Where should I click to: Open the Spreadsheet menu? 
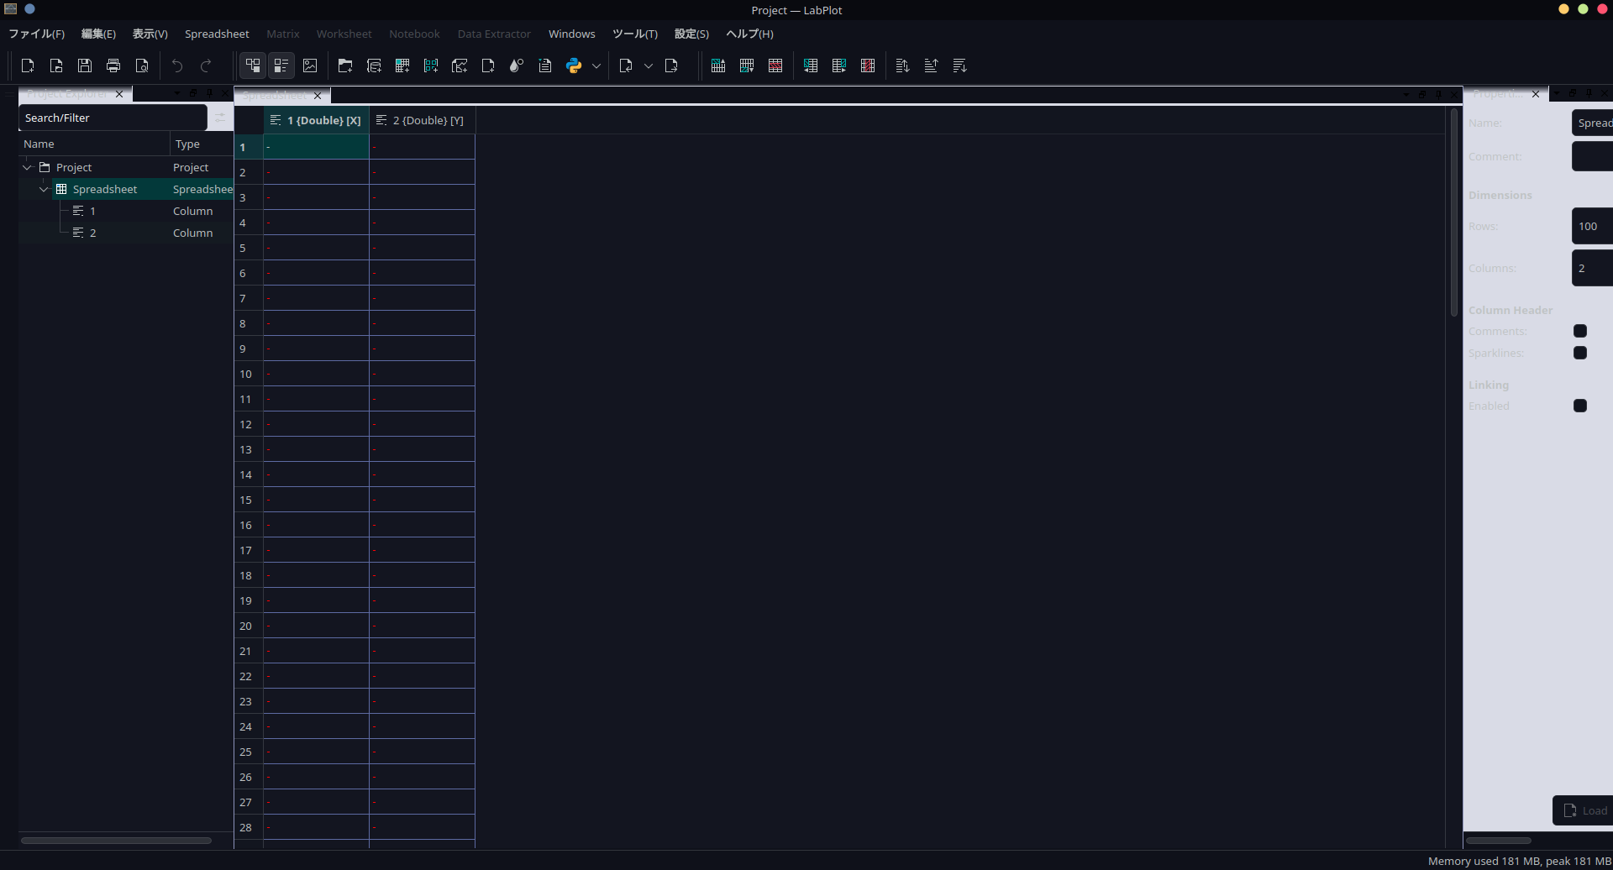(x=217, y=34)
